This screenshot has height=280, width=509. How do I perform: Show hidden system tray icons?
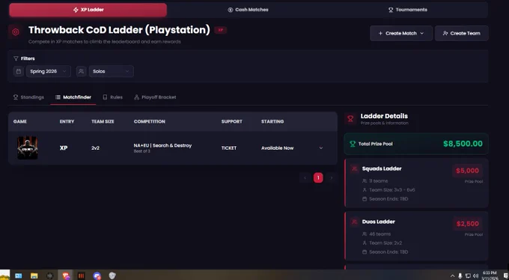tap(453, 276)
